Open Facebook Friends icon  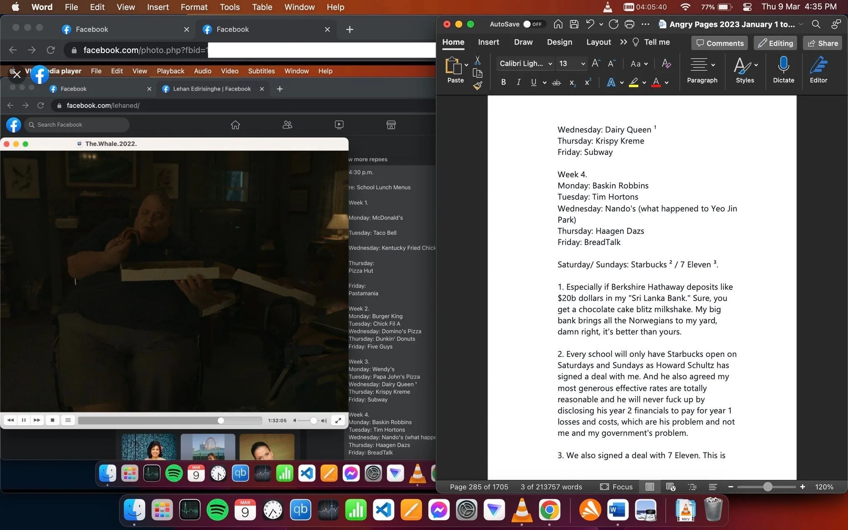click(287, 125)
